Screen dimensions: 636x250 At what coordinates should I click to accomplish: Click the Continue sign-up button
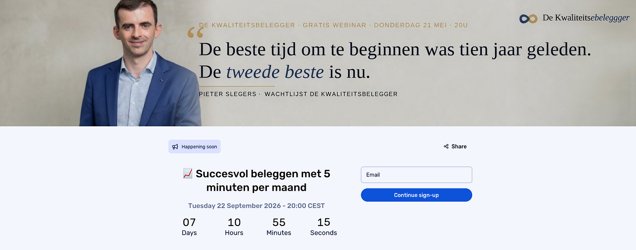pos(416,195)
